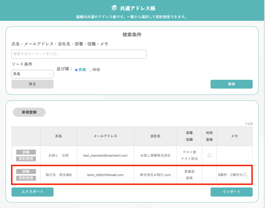265x208 pixels.
Task: Click the 検索 button
Action: pyautogui.click(x=232, y=84)
